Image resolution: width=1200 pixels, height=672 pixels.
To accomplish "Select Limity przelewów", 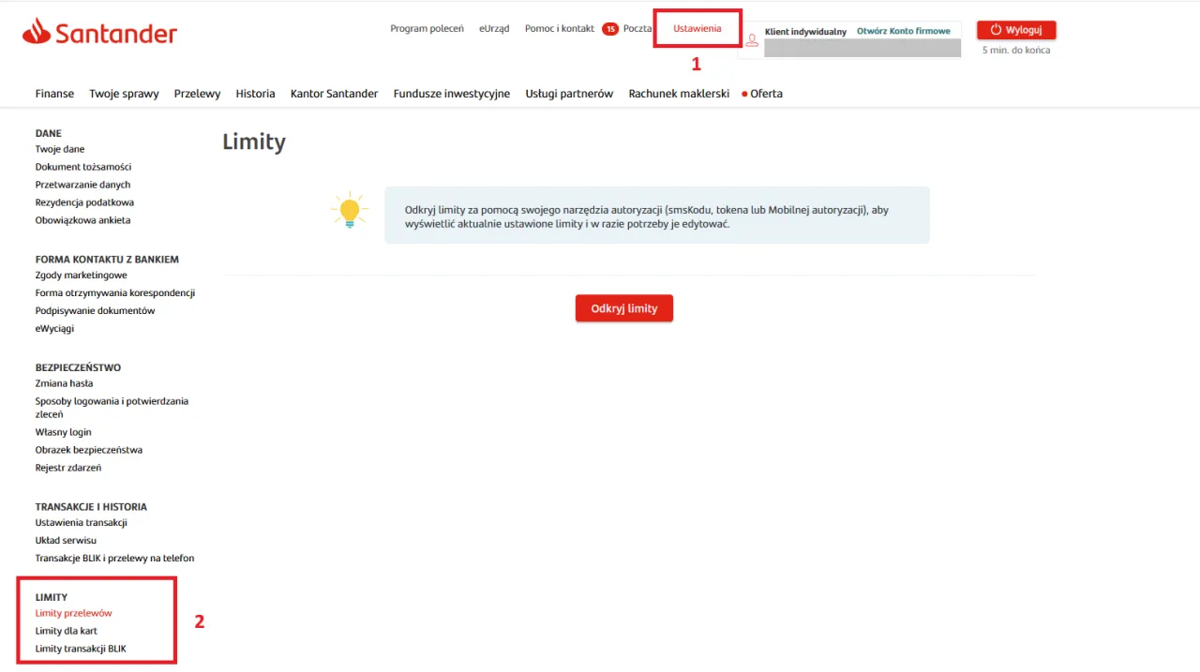I will point(74,613).
